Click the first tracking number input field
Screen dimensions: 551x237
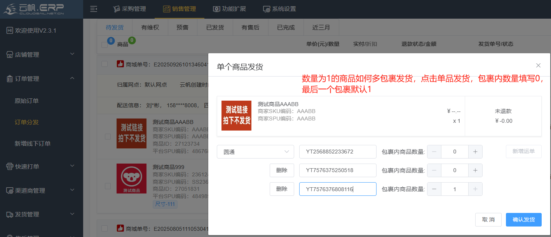point(337,152)
